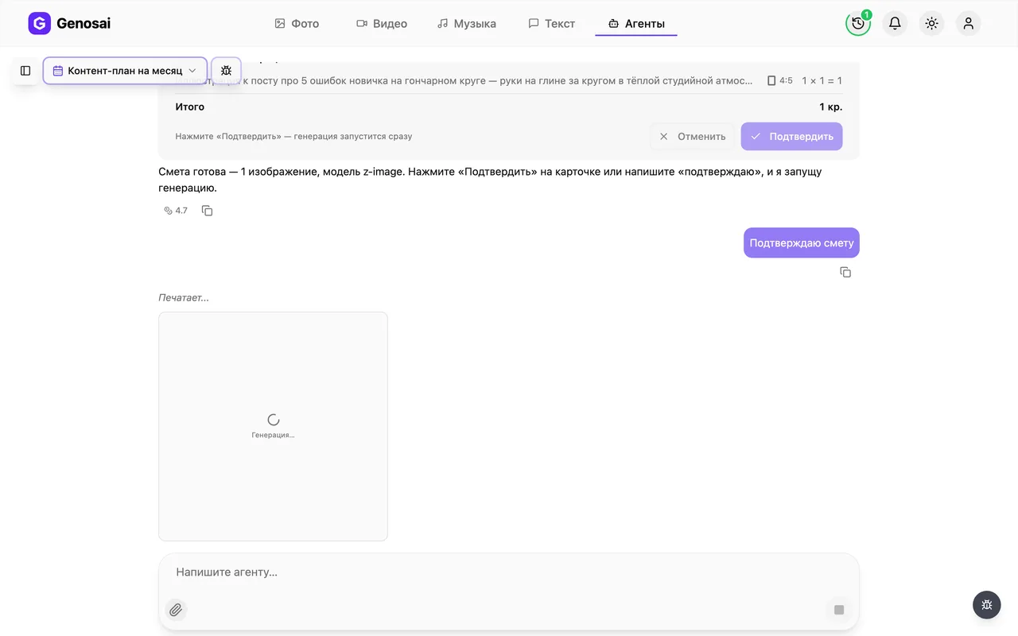Click the 'Итого' total row label
The width and height of the screenshot is (1018, 636).
[x=190, y=107]
